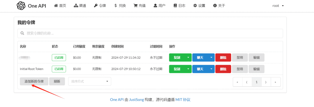Click the 刷新 refresh button
The image size is (314, 107).
coord(57,81)
